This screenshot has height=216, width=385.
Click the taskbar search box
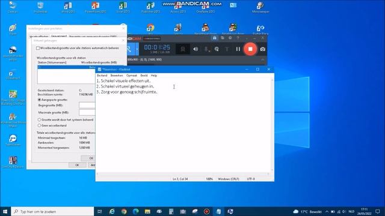[x=52, y=211]
